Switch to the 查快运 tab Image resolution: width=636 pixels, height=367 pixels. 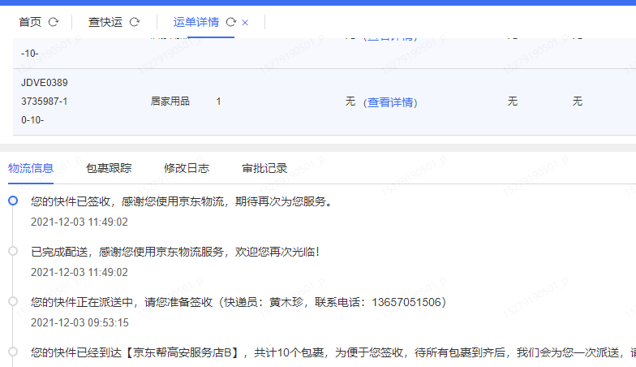(105, 22)
